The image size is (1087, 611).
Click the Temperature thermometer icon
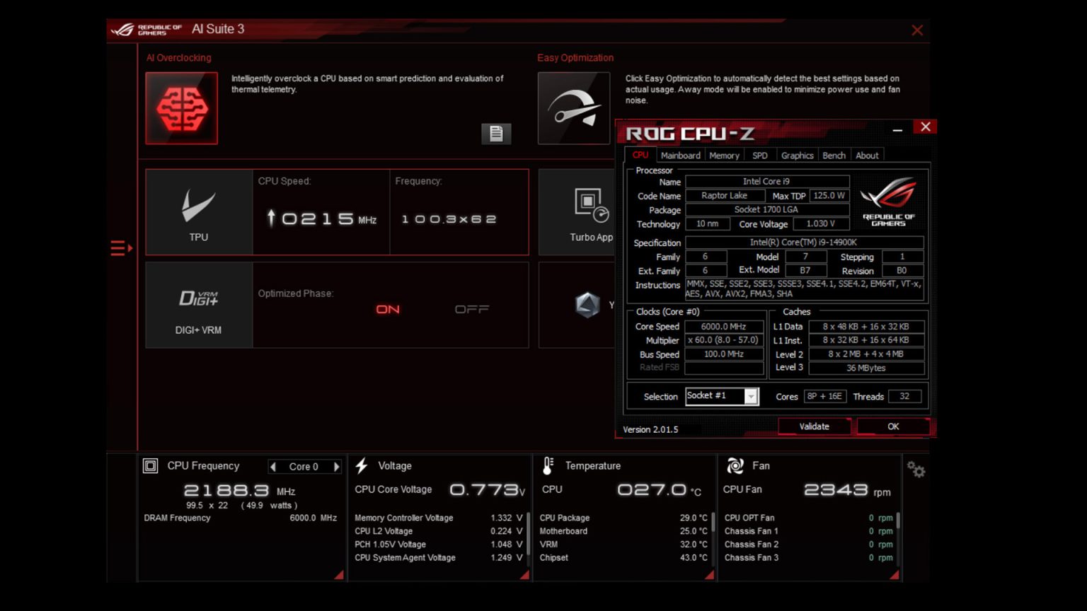pos(548,465)
